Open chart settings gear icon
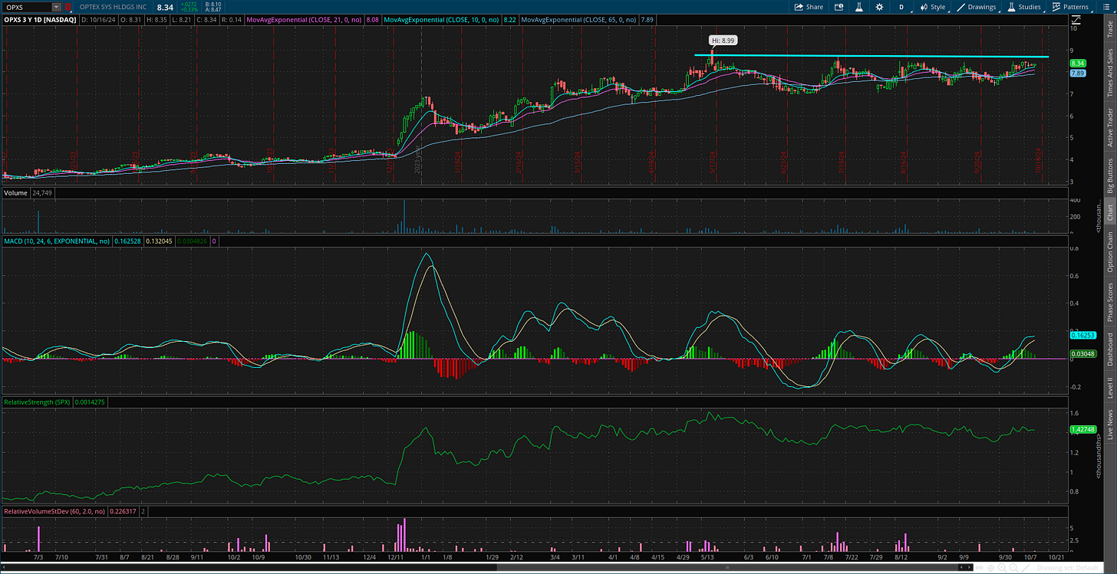Viewport: 1117px width, 574px height. [880, 7]
